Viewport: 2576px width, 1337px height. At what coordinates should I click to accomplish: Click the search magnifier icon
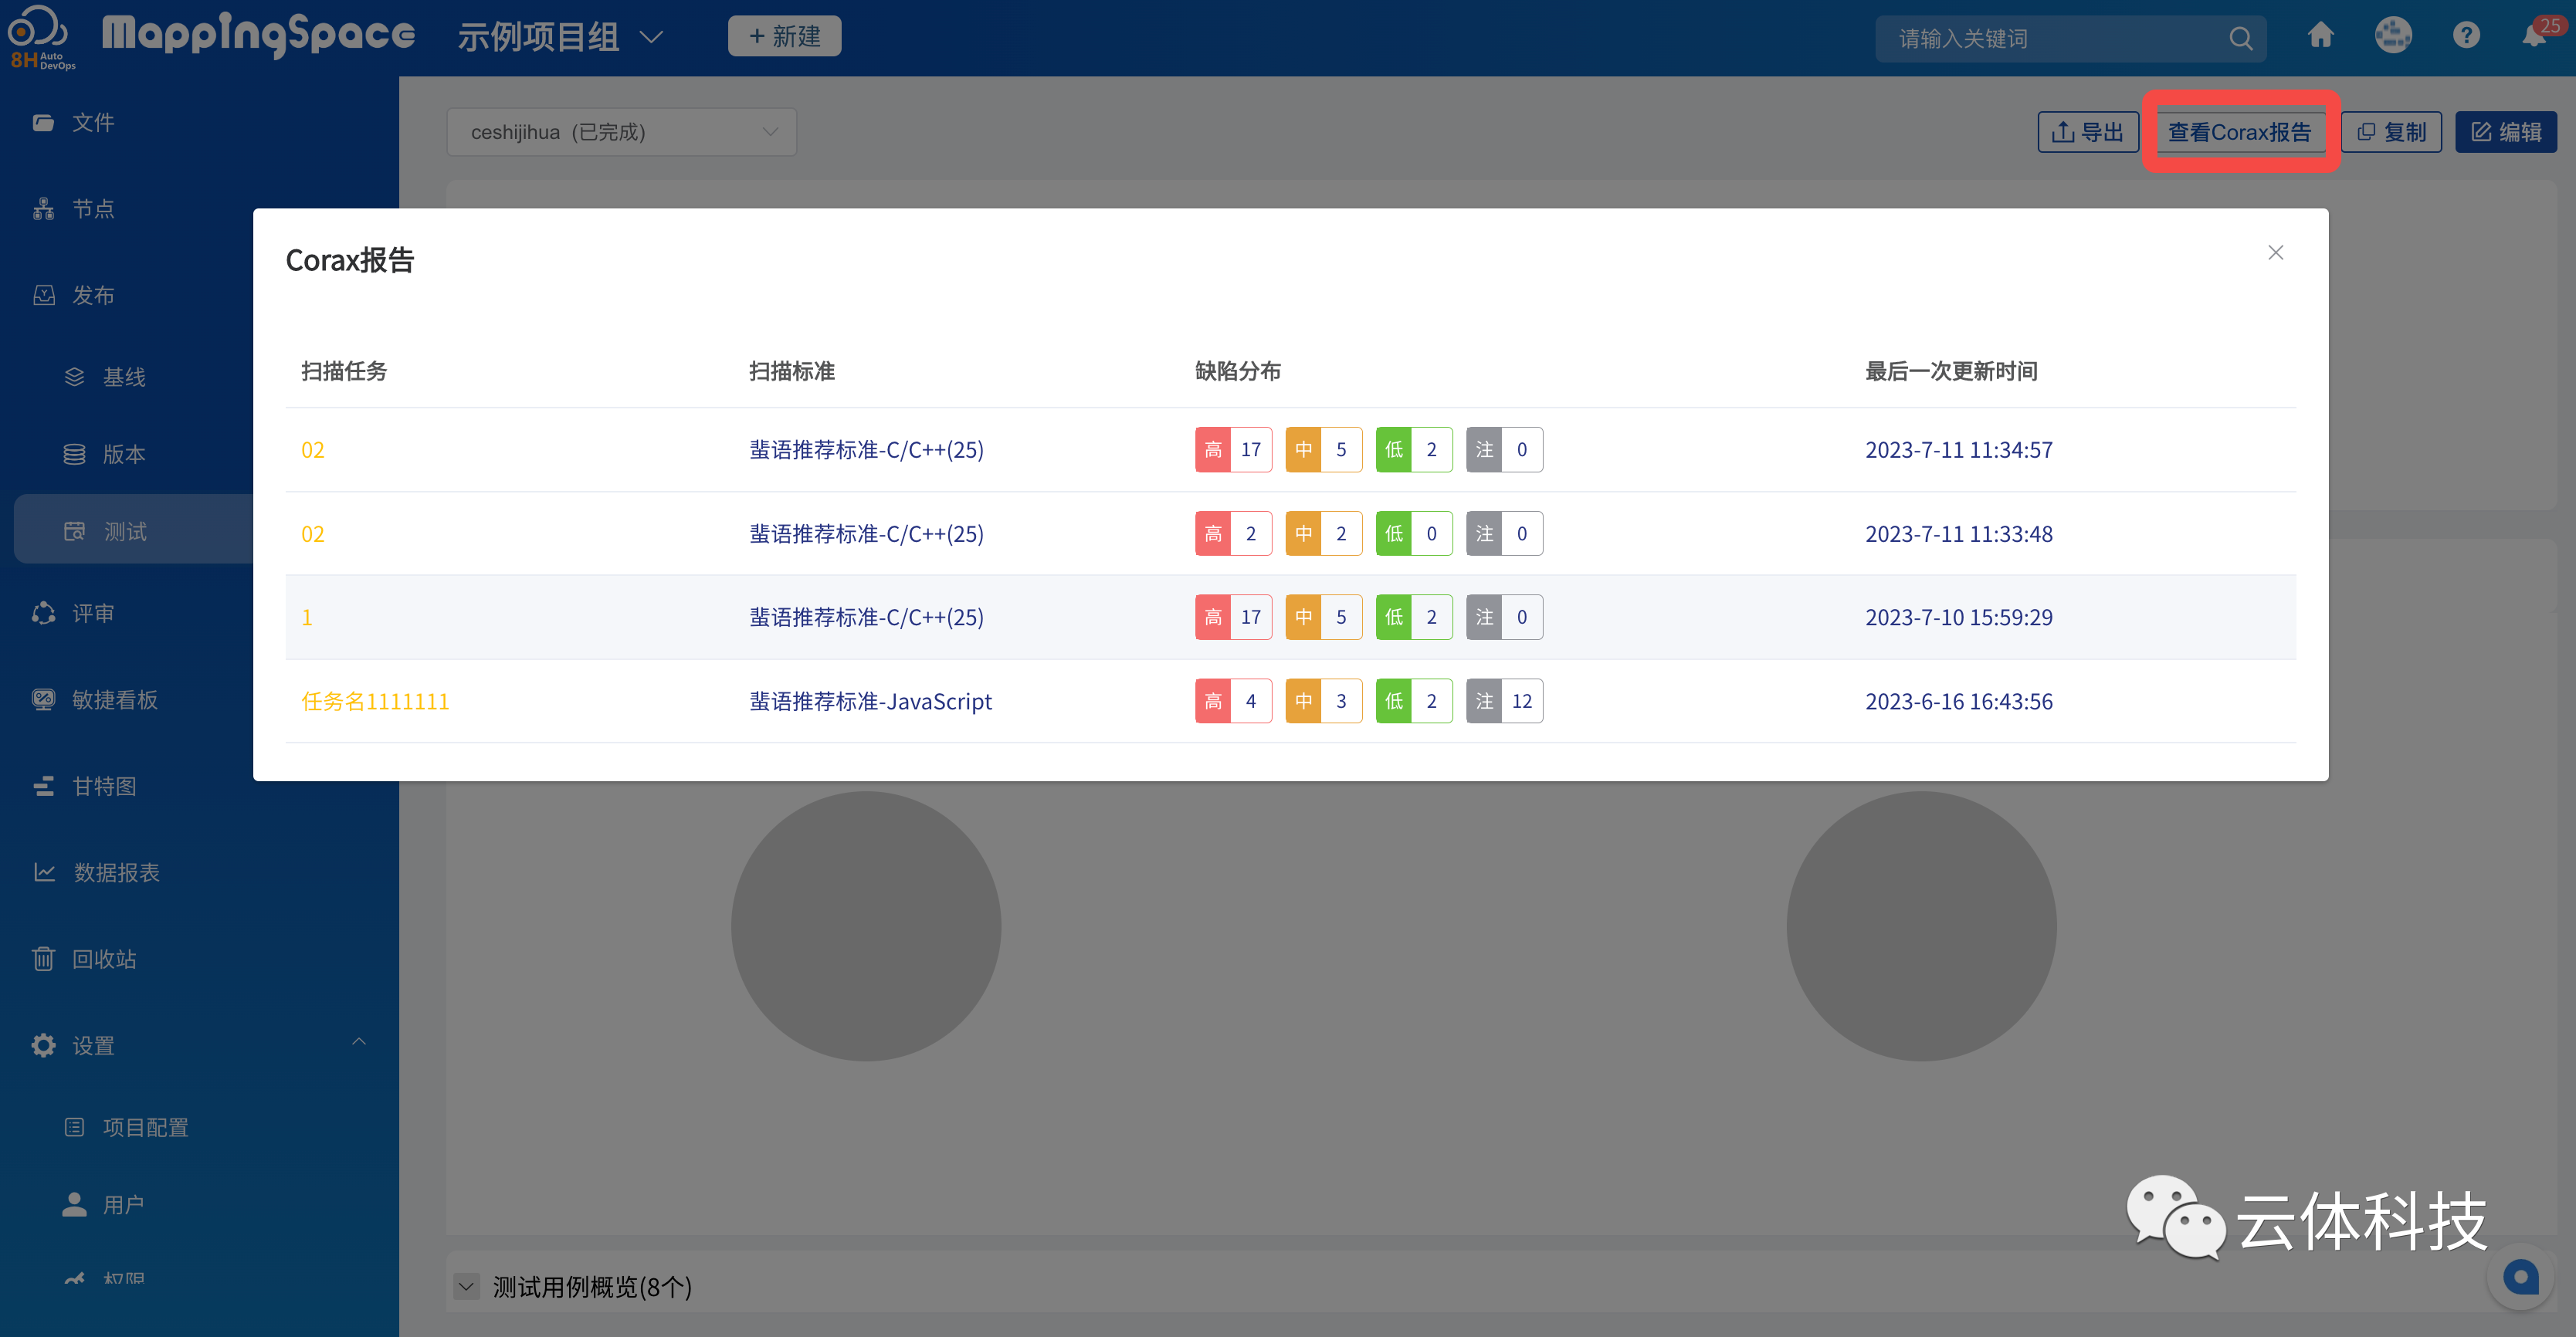click(2240, 38)
